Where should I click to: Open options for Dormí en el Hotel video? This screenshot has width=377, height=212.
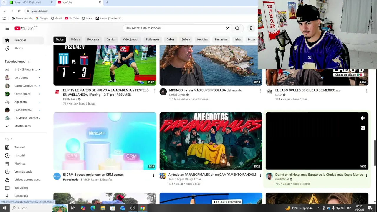(366, 175)
